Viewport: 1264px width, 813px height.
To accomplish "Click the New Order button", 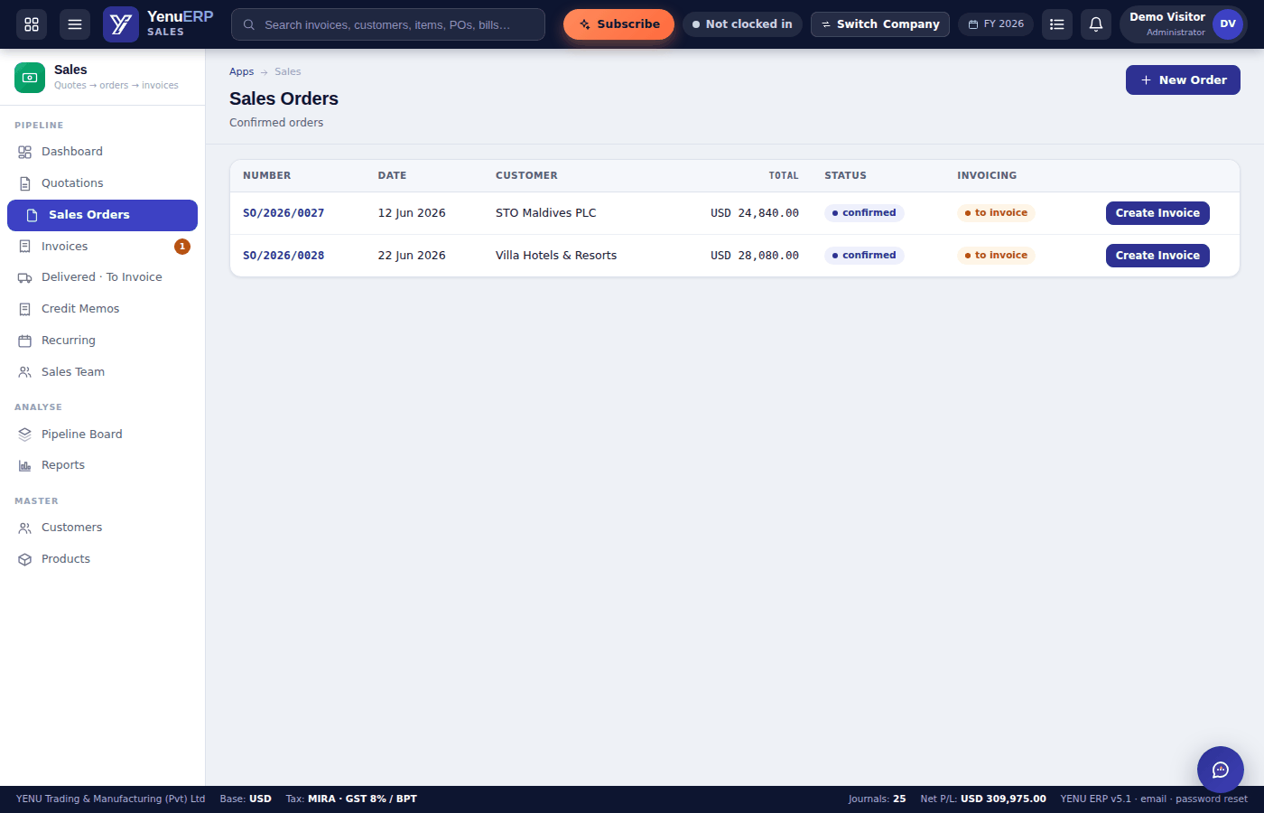I will [1183, 79].
